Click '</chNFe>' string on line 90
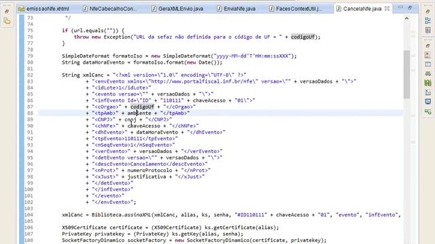 tap(184, 126)
